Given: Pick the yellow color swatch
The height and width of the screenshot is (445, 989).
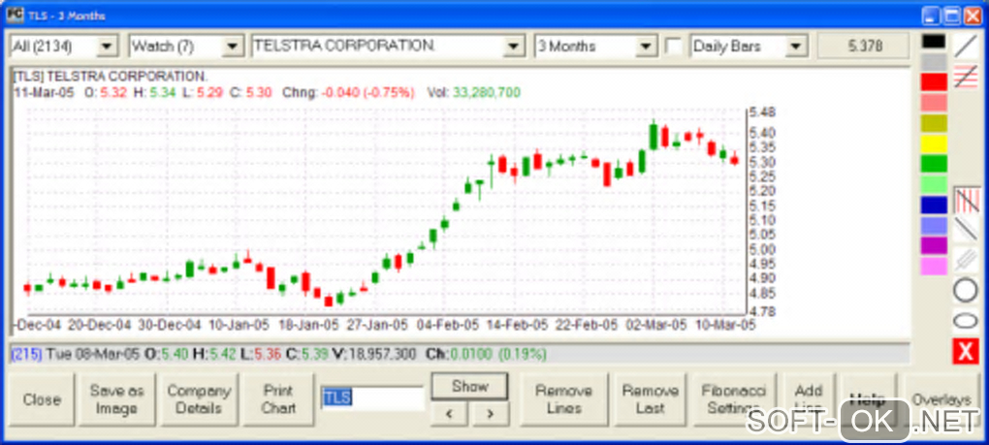Looking at the screenshot, I should pos(934,143).
